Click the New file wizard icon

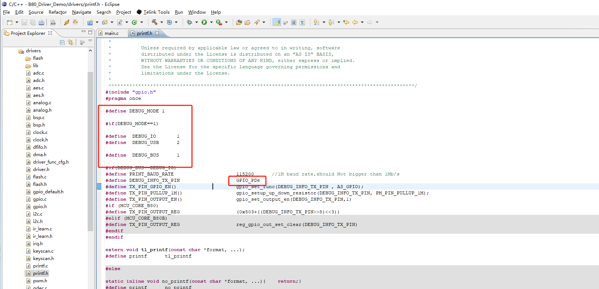10,22
